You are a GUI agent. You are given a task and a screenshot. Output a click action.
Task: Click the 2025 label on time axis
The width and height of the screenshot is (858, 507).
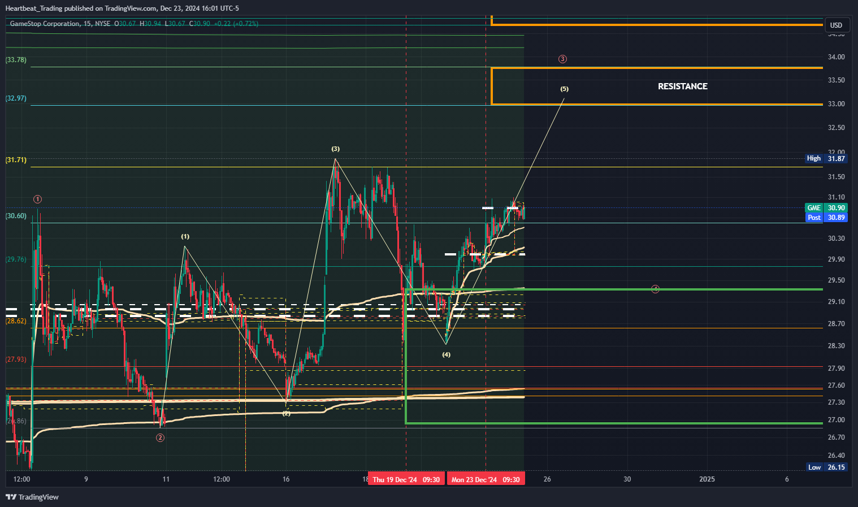pos(707,479)
